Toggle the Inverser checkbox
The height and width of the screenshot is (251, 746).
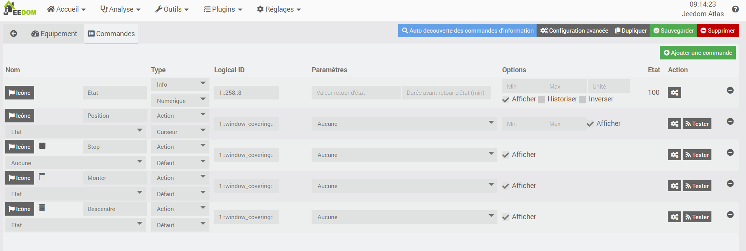coord(582,99)
